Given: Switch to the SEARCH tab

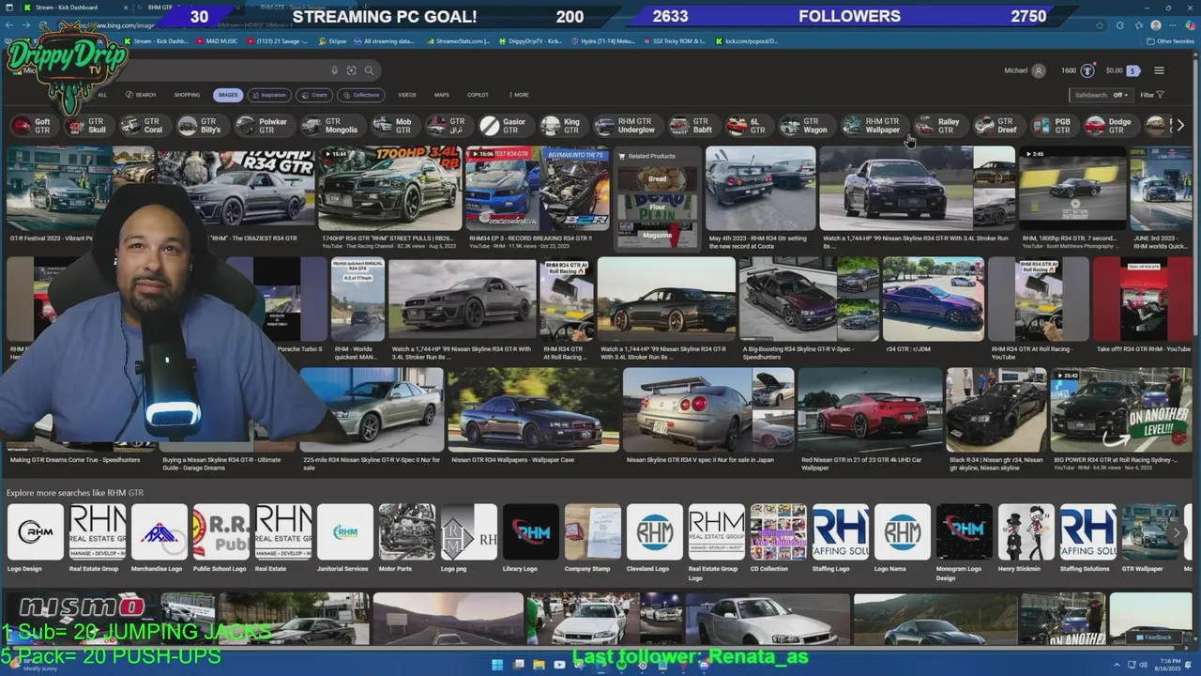Looking at the screenshot, I should 143,95.
